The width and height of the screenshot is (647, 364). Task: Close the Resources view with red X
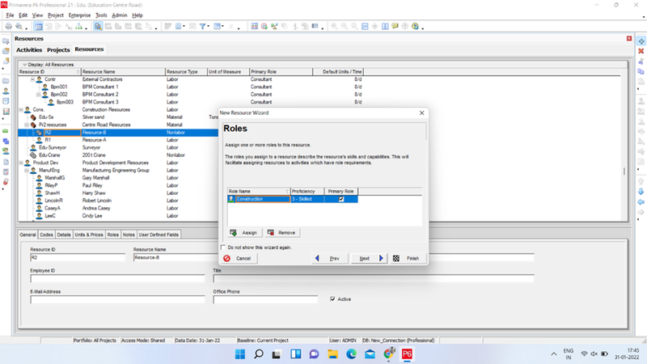[629, 38]
